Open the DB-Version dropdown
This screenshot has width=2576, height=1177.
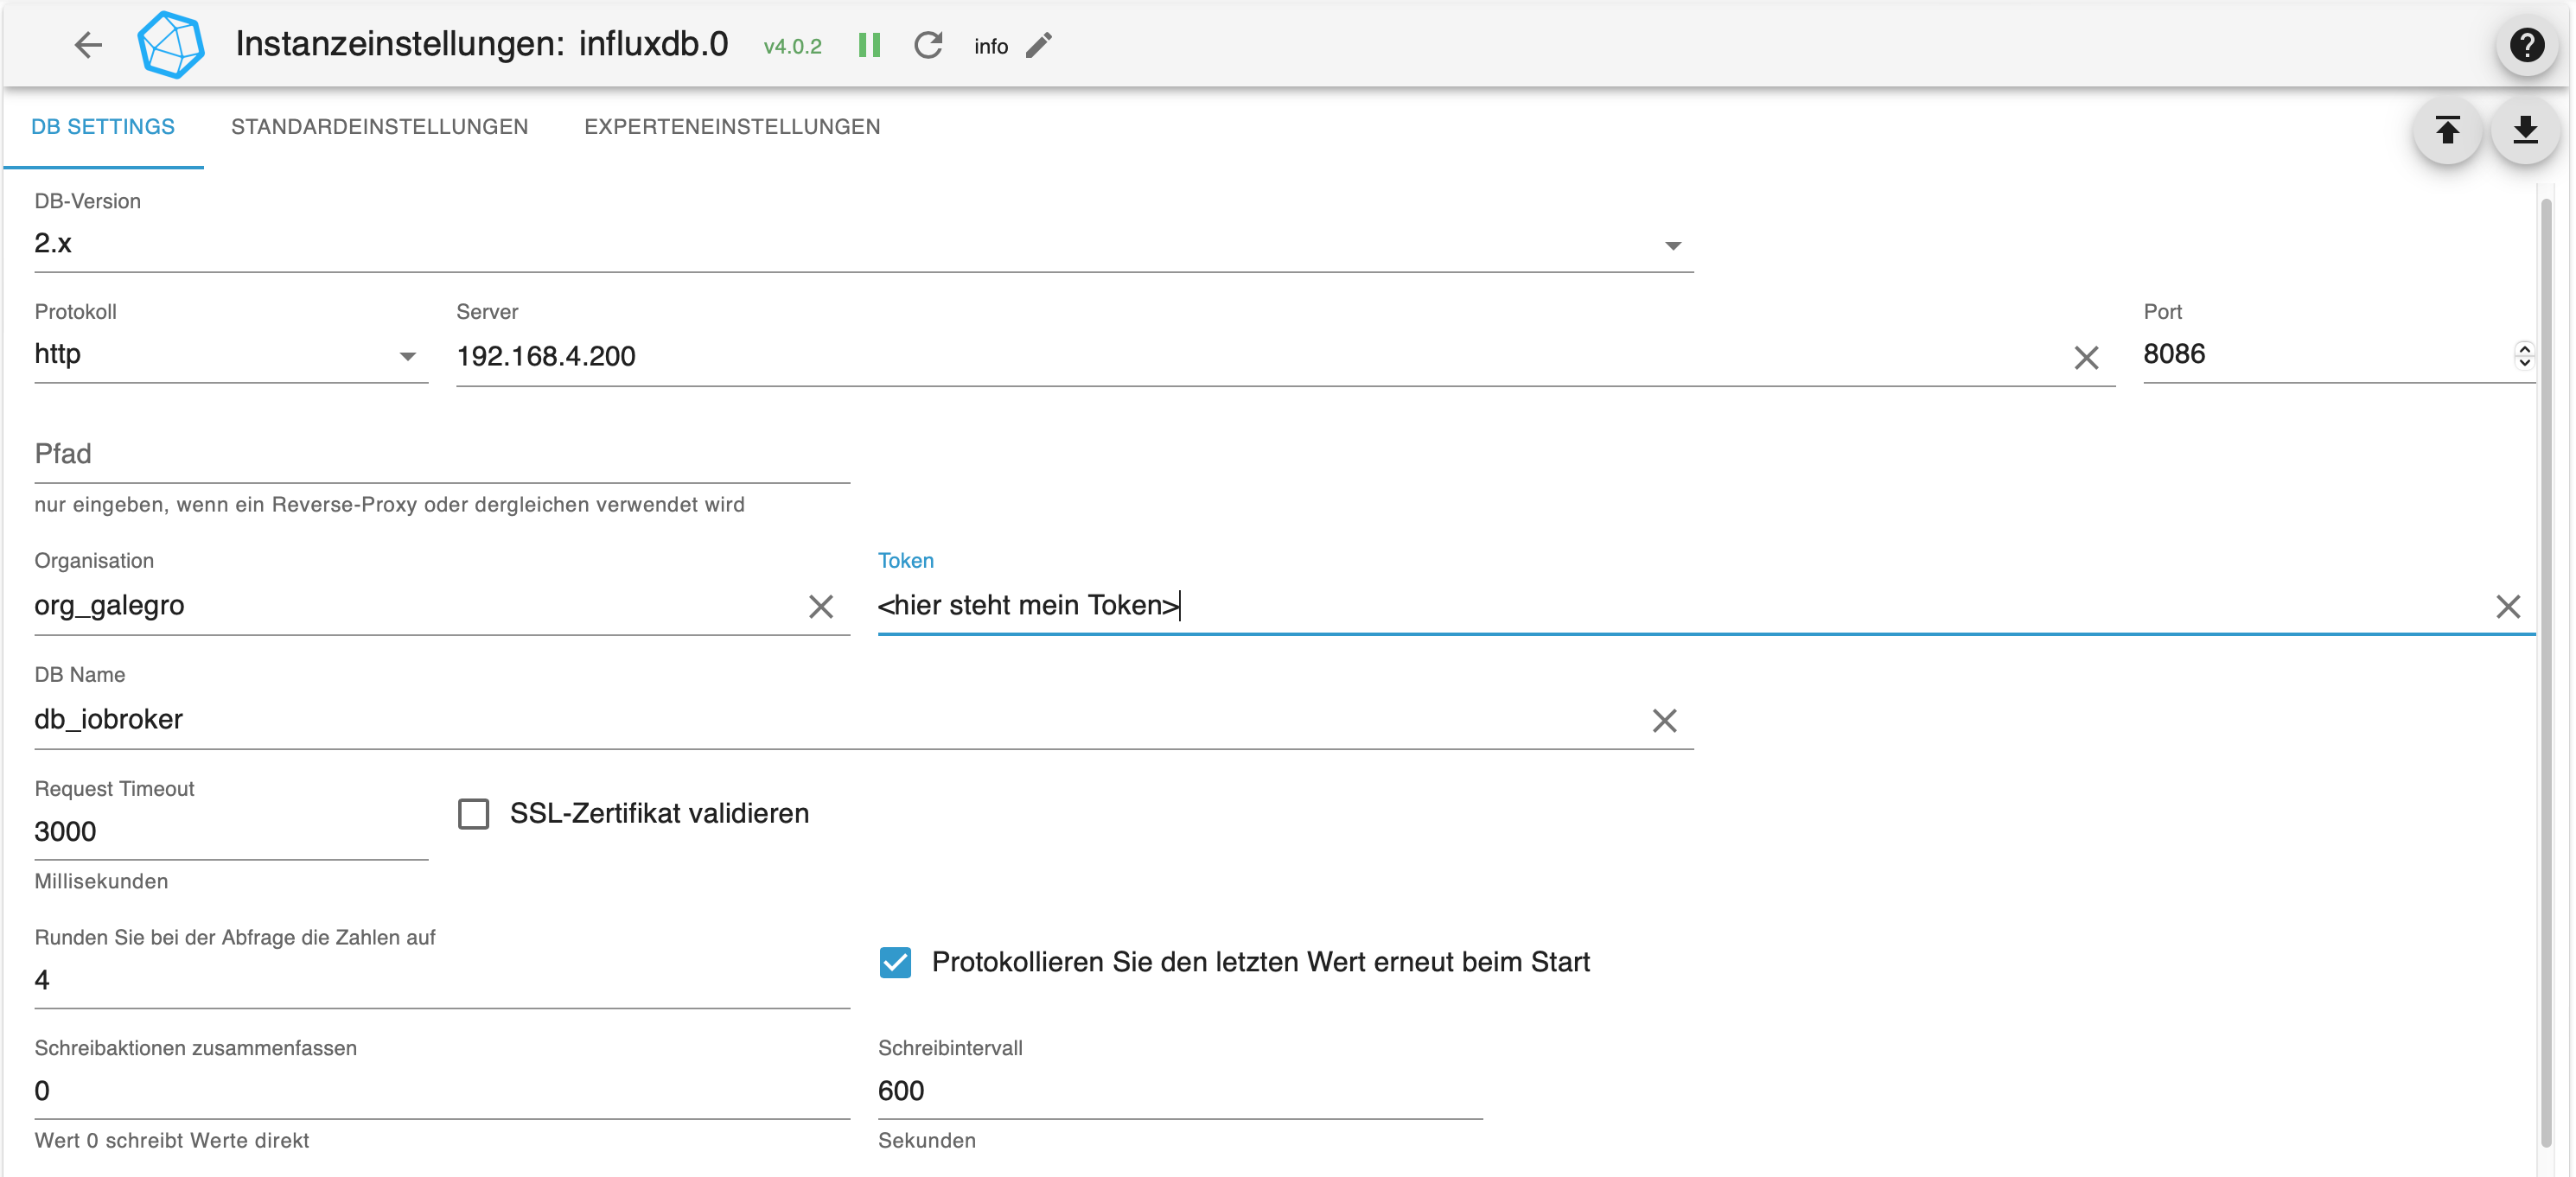point(1672,246)
